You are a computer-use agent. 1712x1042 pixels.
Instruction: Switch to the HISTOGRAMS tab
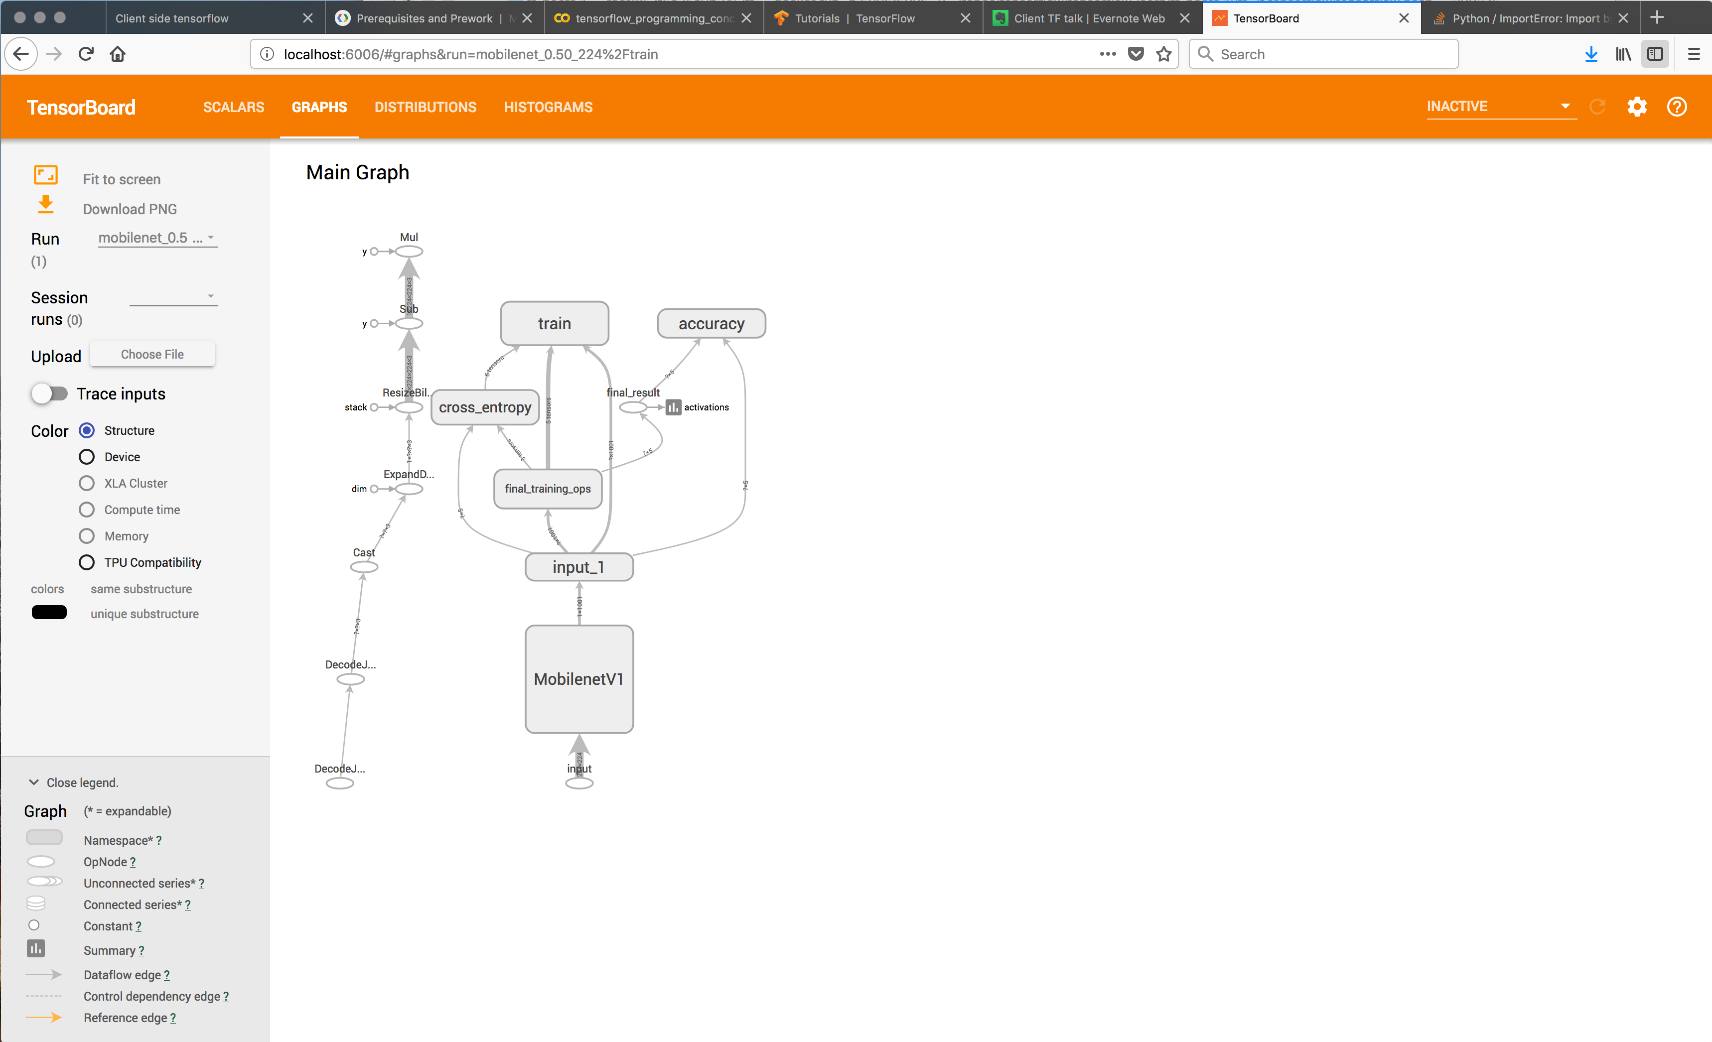pos(548,107)
